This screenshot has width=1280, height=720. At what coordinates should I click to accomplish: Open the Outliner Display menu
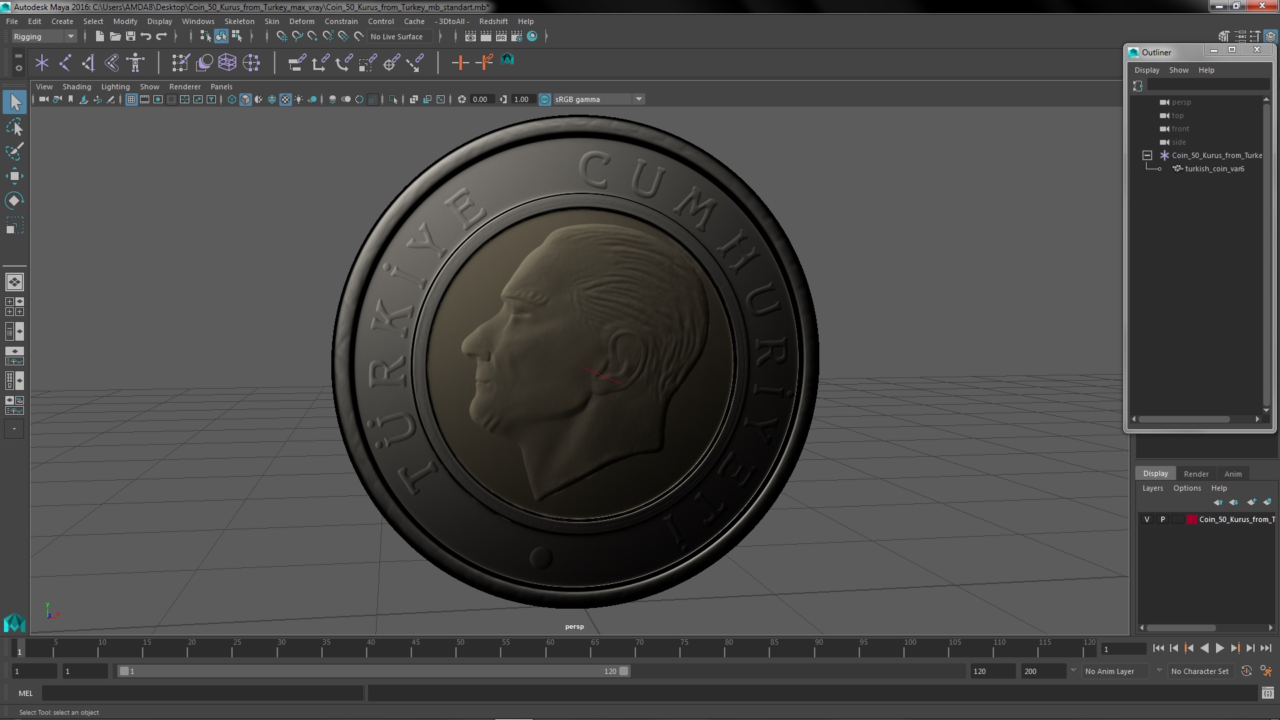(1147, 70)
